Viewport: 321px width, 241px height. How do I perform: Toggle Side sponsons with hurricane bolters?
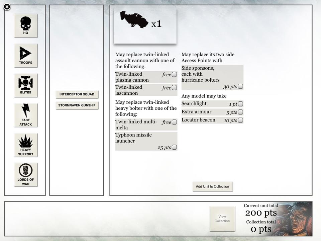pos(240,86)
